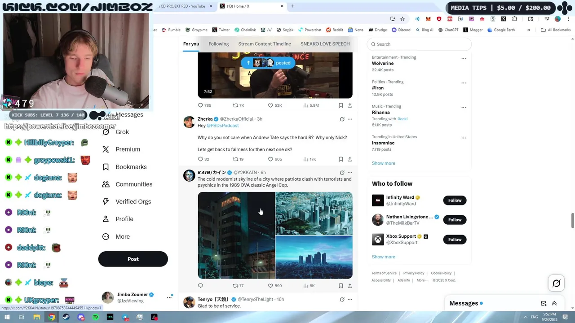Open more options on KAIN's post
The image size is (575, 323).
(x=350, y=173)
